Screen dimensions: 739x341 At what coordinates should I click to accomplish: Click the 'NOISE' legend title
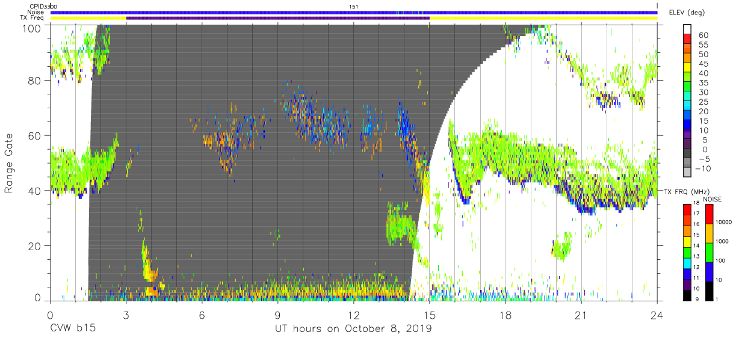tap(713, 199)
